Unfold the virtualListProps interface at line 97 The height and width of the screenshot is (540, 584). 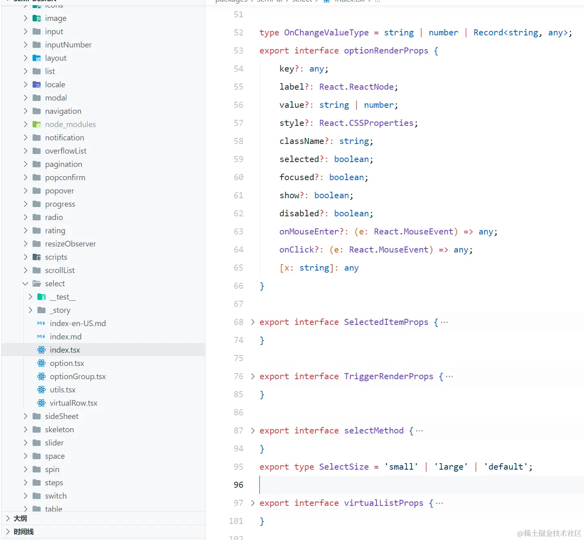pyautogui.click(x=253, y=503)
